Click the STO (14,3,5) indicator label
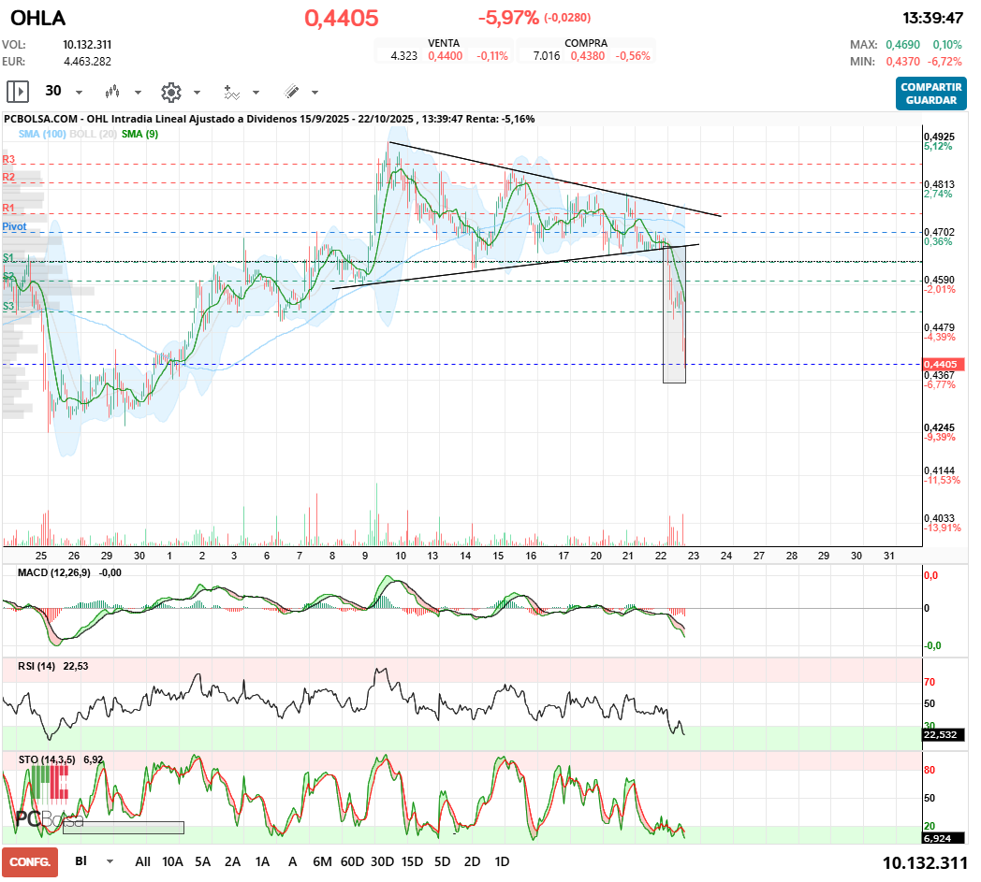The image size is (981, 882). coord(47,759)
